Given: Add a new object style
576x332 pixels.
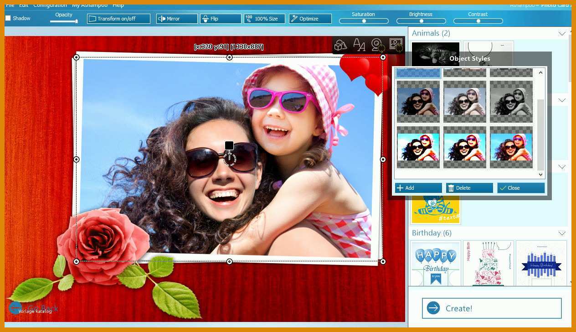Looking at the screenshot, I should pyautogui.click(x=418, y=188).
